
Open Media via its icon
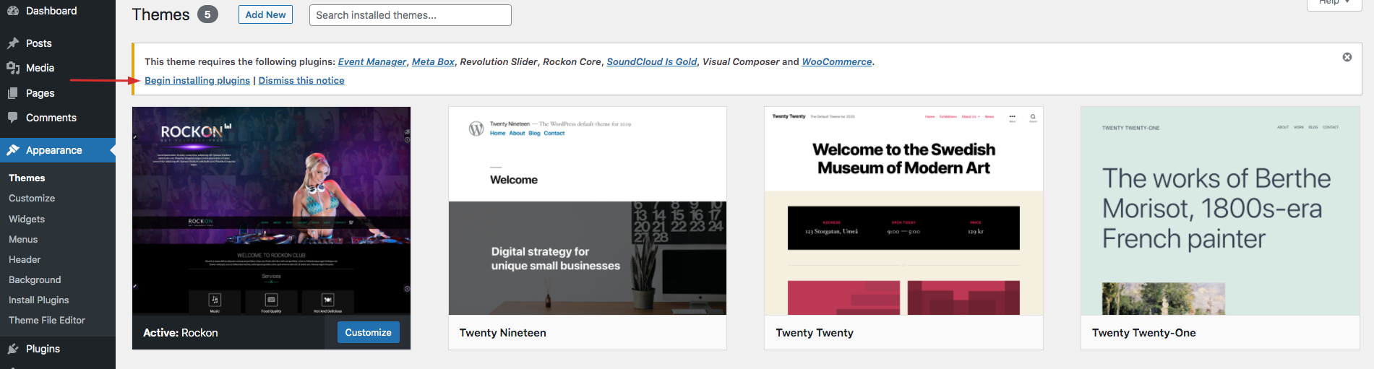point(13,68)
